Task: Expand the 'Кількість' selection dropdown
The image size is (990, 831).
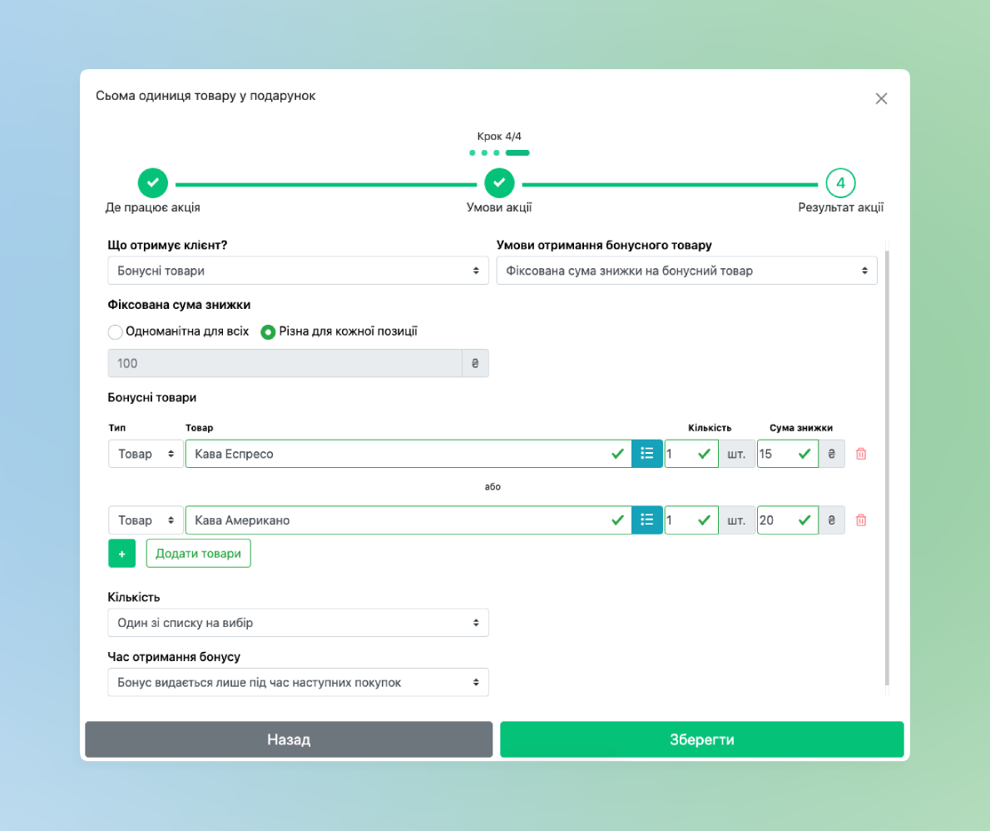Action: [x=298, y=623]
